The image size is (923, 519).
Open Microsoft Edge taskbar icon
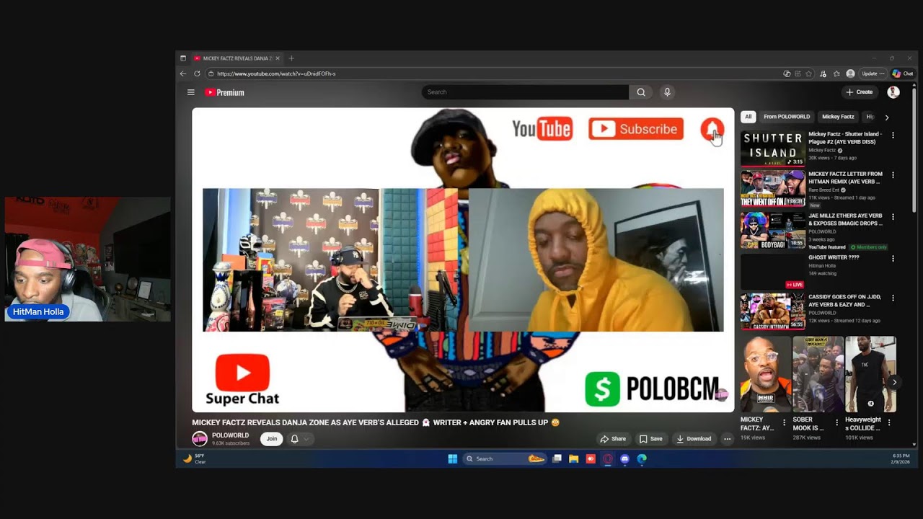click(x=641, y=458)
